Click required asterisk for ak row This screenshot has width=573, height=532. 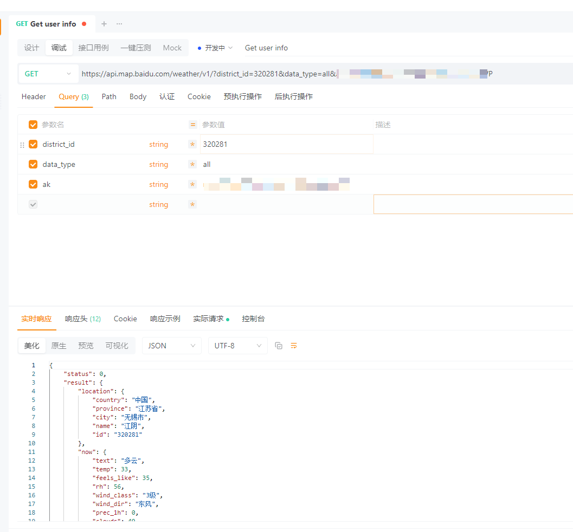pyautogui.click(x=192, y=184)
